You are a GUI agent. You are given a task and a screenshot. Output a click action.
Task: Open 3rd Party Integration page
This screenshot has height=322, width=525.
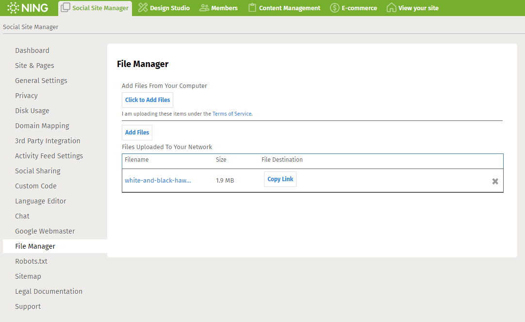(x=48, y=141)
